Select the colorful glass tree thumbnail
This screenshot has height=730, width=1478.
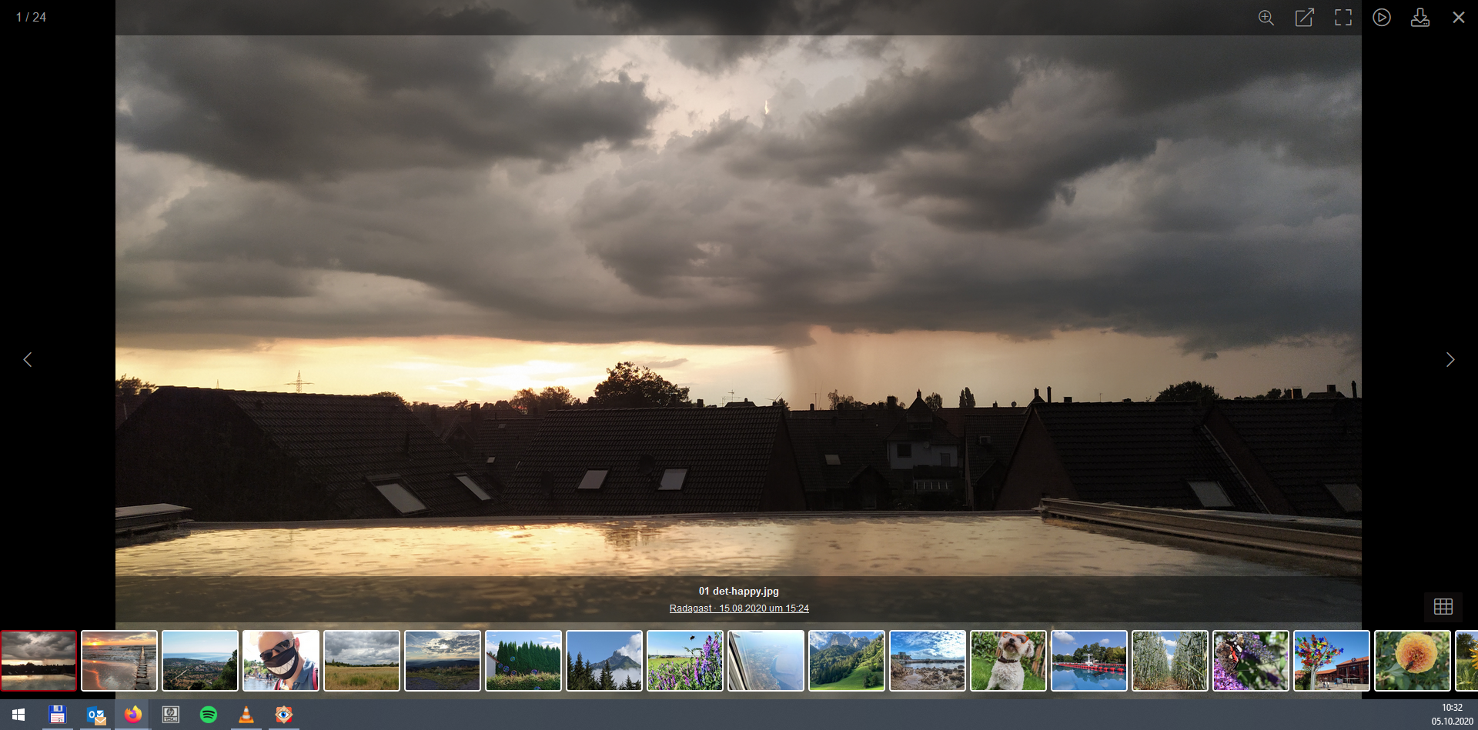point(1332,661)
